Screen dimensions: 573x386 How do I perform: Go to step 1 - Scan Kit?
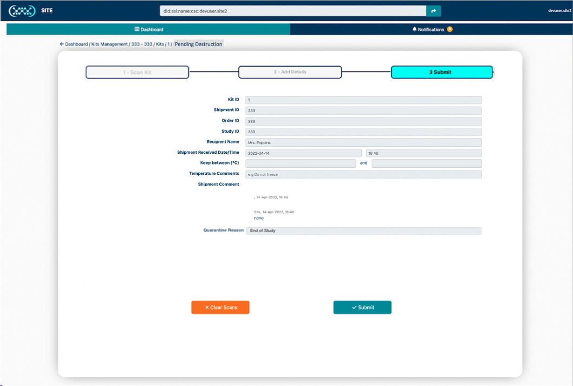[138, 73]
